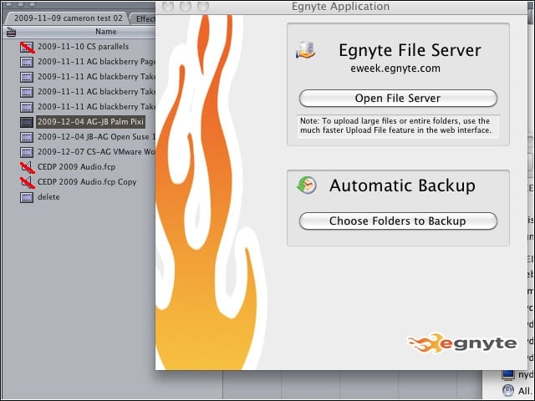Click the sequence icon for CS-AG VMware
This screenshot has width=535, height=401.
point(27,152)
